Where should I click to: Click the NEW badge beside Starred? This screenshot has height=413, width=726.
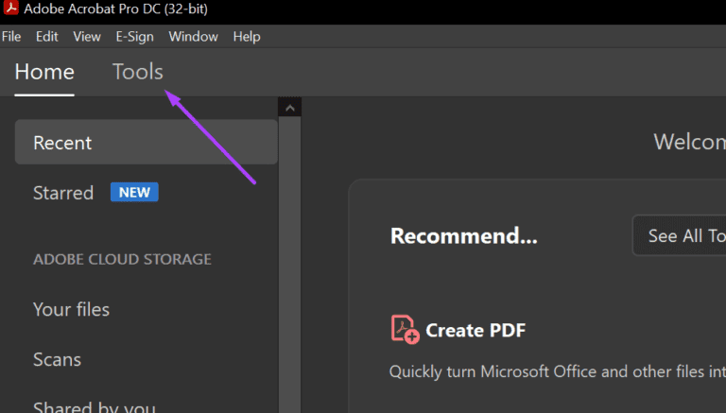[x=134, y=193]
